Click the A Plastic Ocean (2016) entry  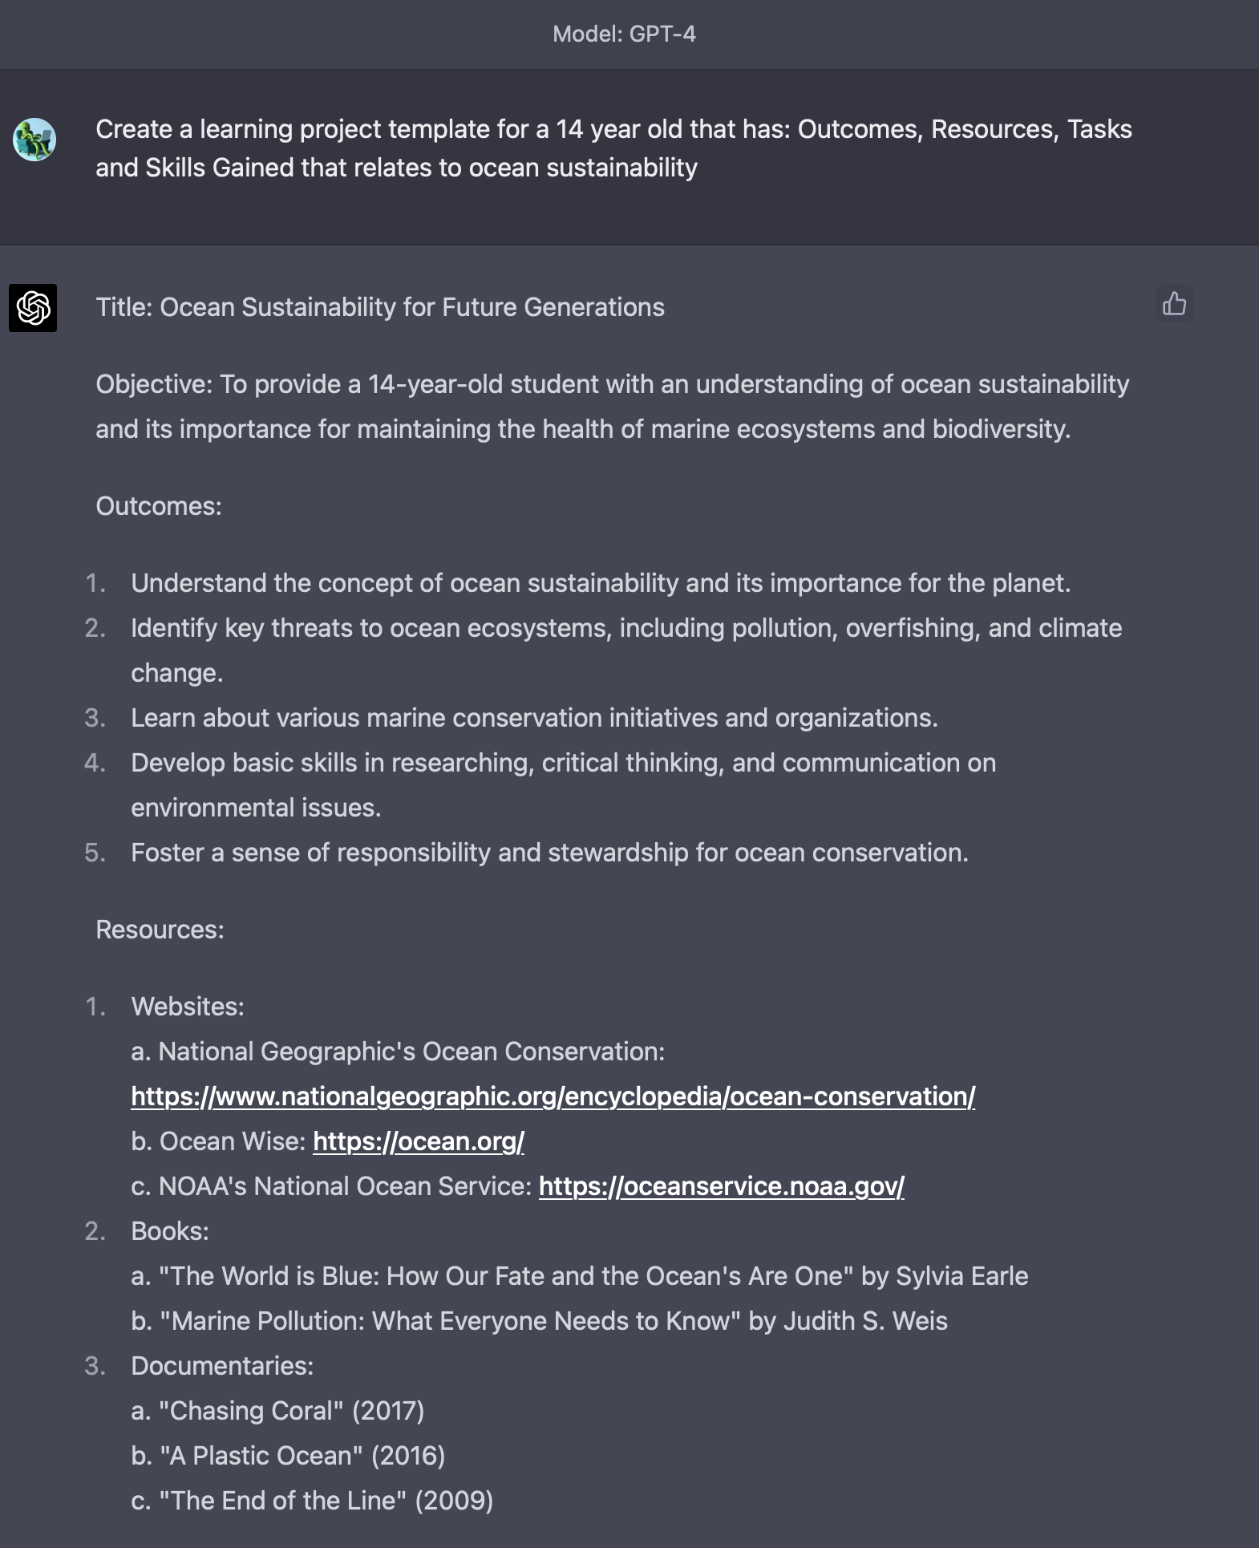pyautogui.click(x=288, y=1456)
